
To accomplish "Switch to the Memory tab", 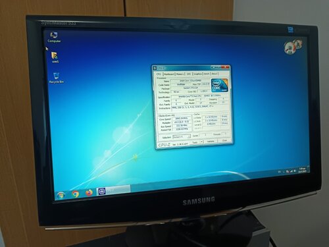I will click(180, 74).
